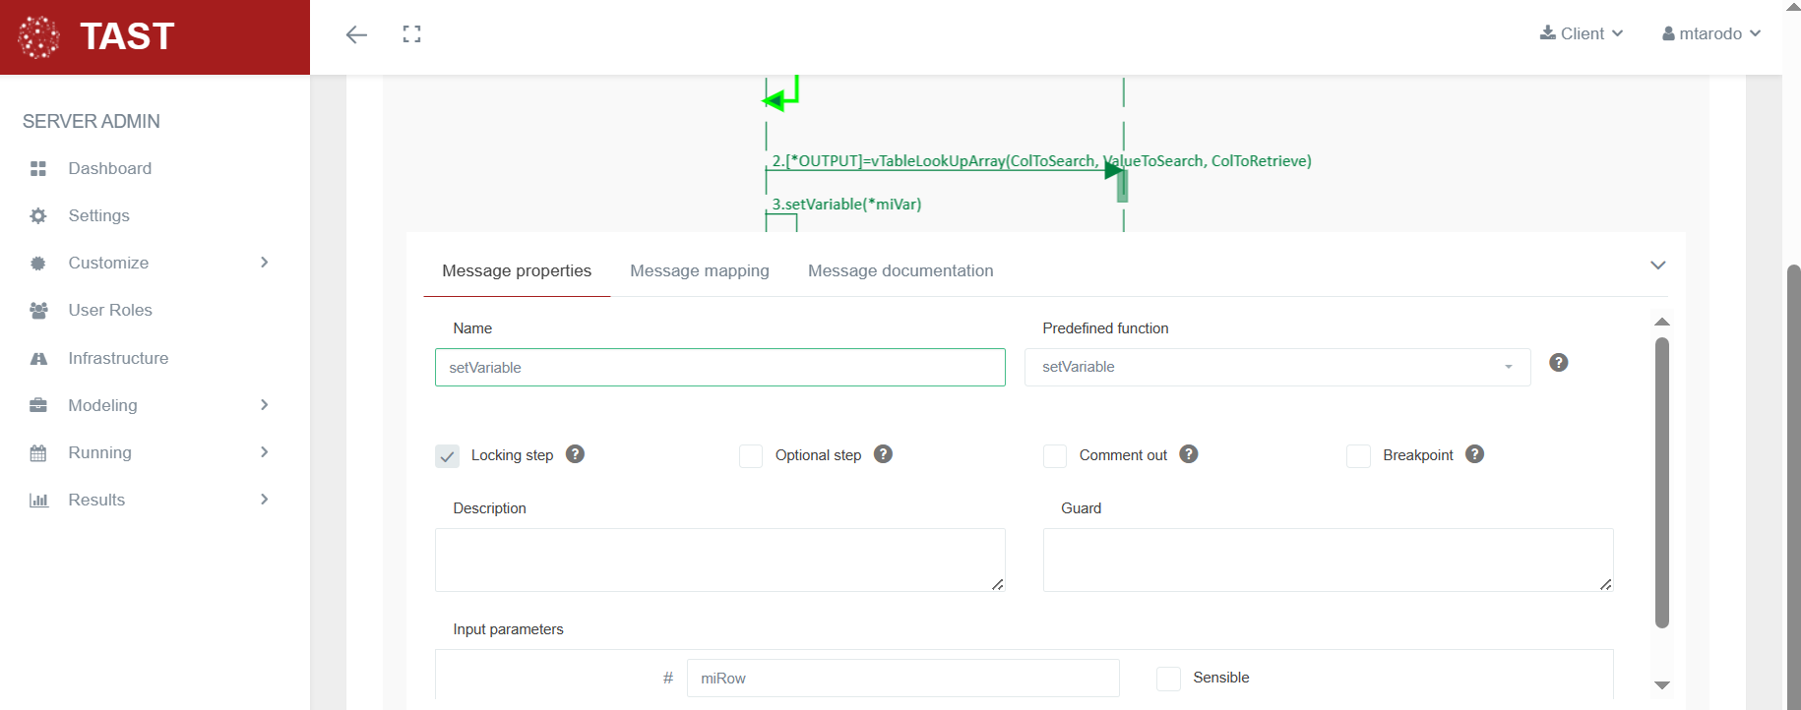Show Comment out help tooltip
The width and height of the screenshot is (1801, 710).
coord(1189,454)
